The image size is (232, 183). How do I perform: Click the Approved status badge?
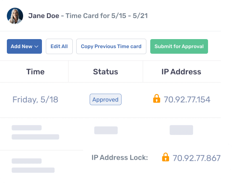[x=105, y=100]
